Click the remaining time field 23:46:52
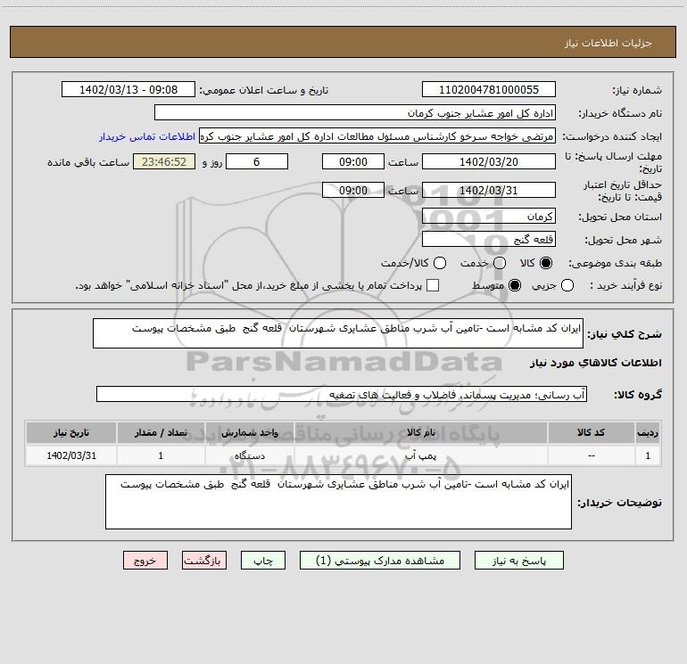The height and width of the screenshot is (664, 687). [164, 161]
